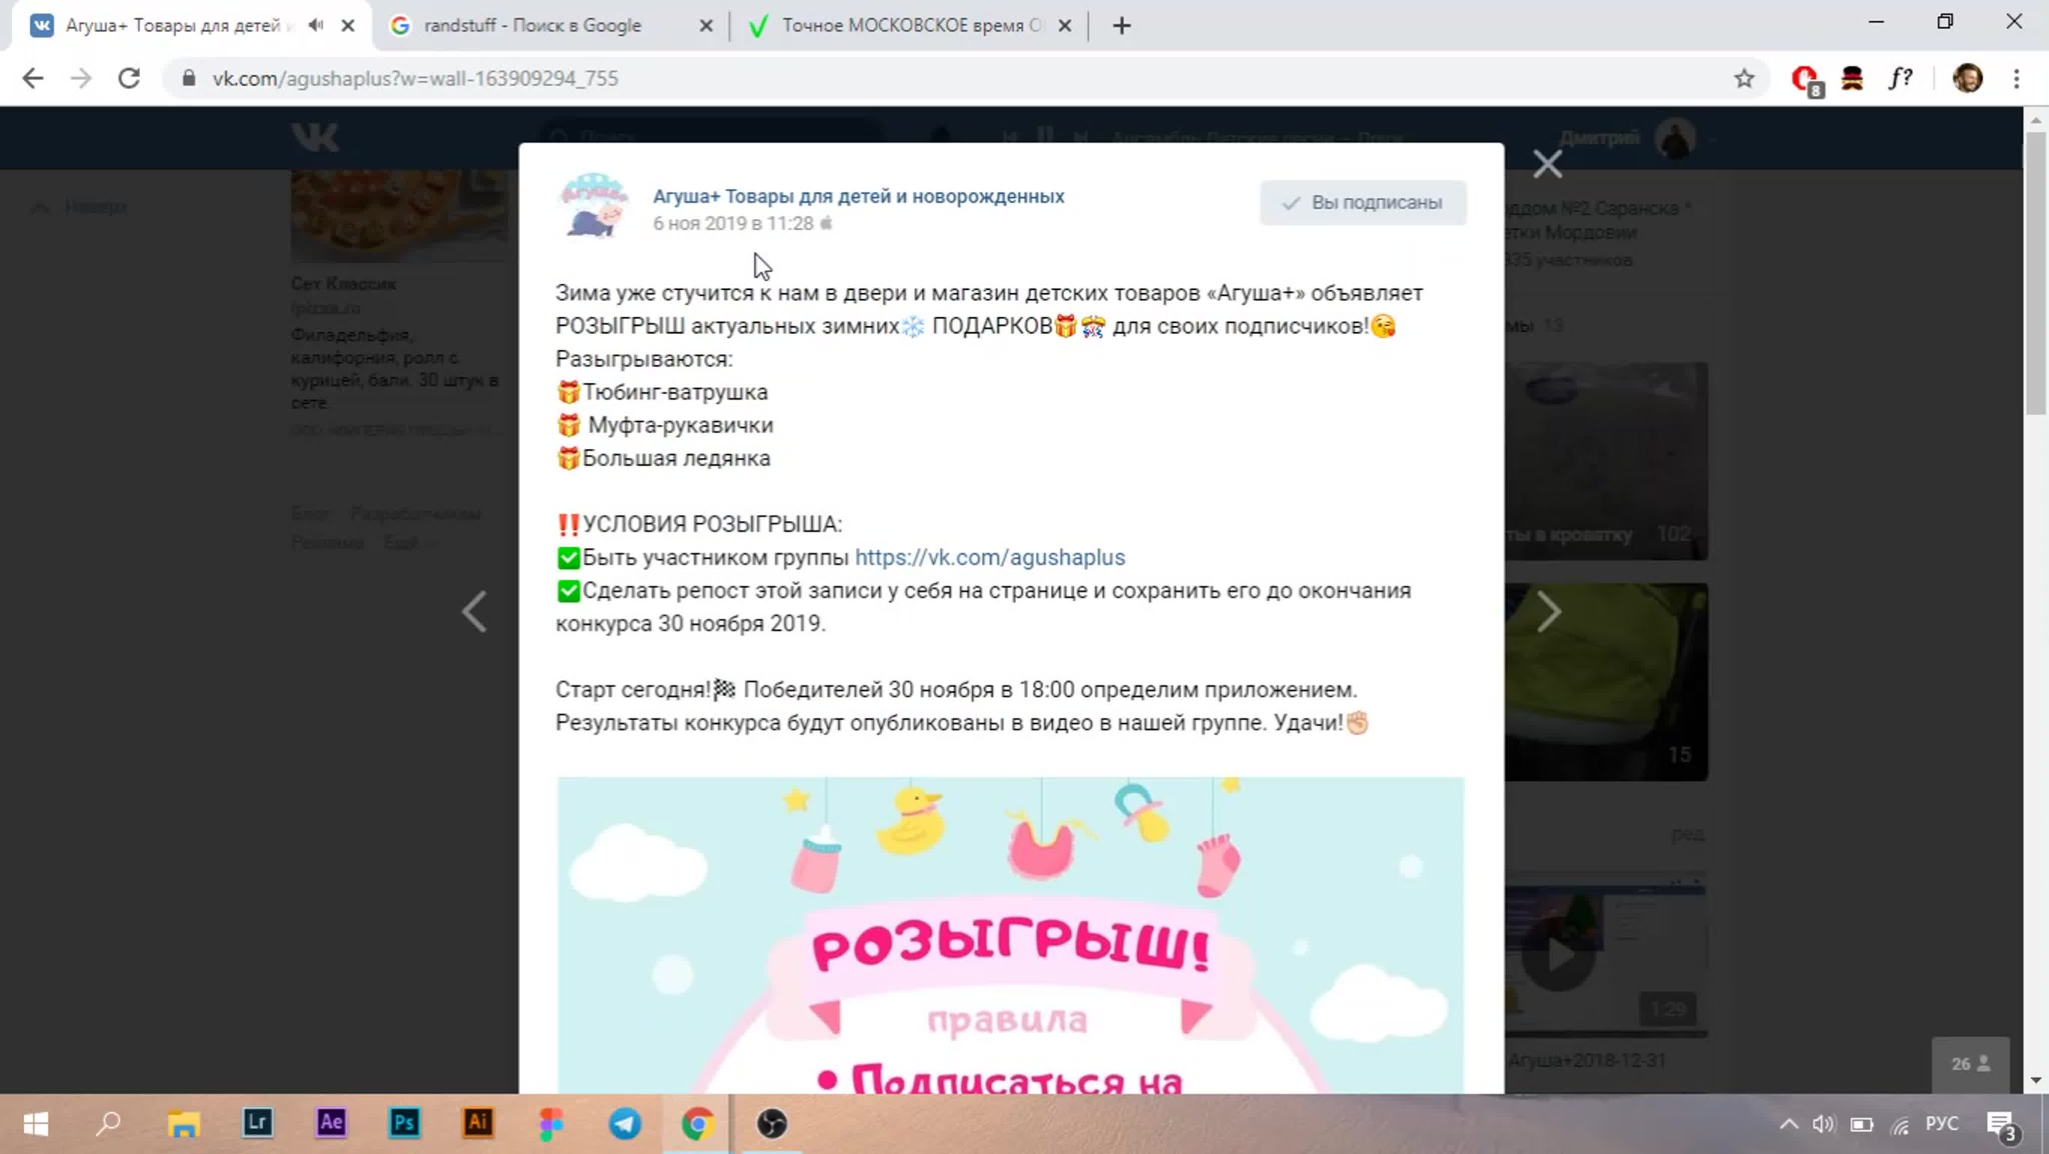Image resolution: width=2049 pixels, height=1154 pixels.
Task: Show hidden system tray icons
Action: 1789,1124
